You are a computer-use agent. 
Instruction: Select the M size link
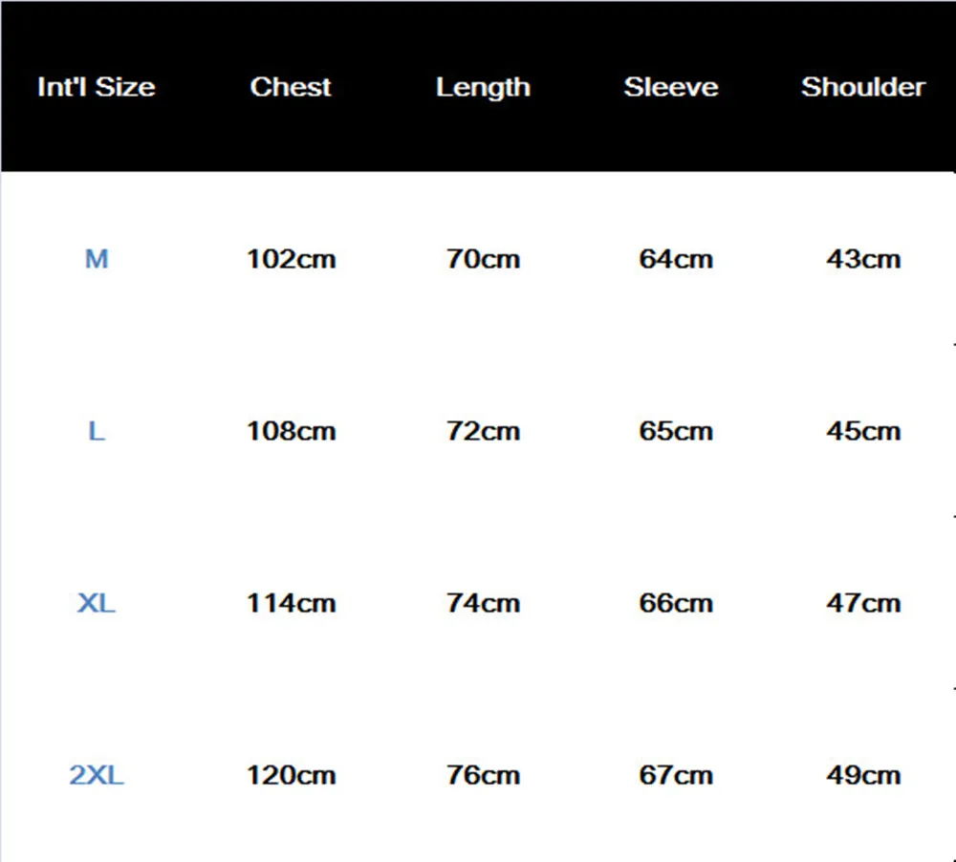click(x=97, y=259)
